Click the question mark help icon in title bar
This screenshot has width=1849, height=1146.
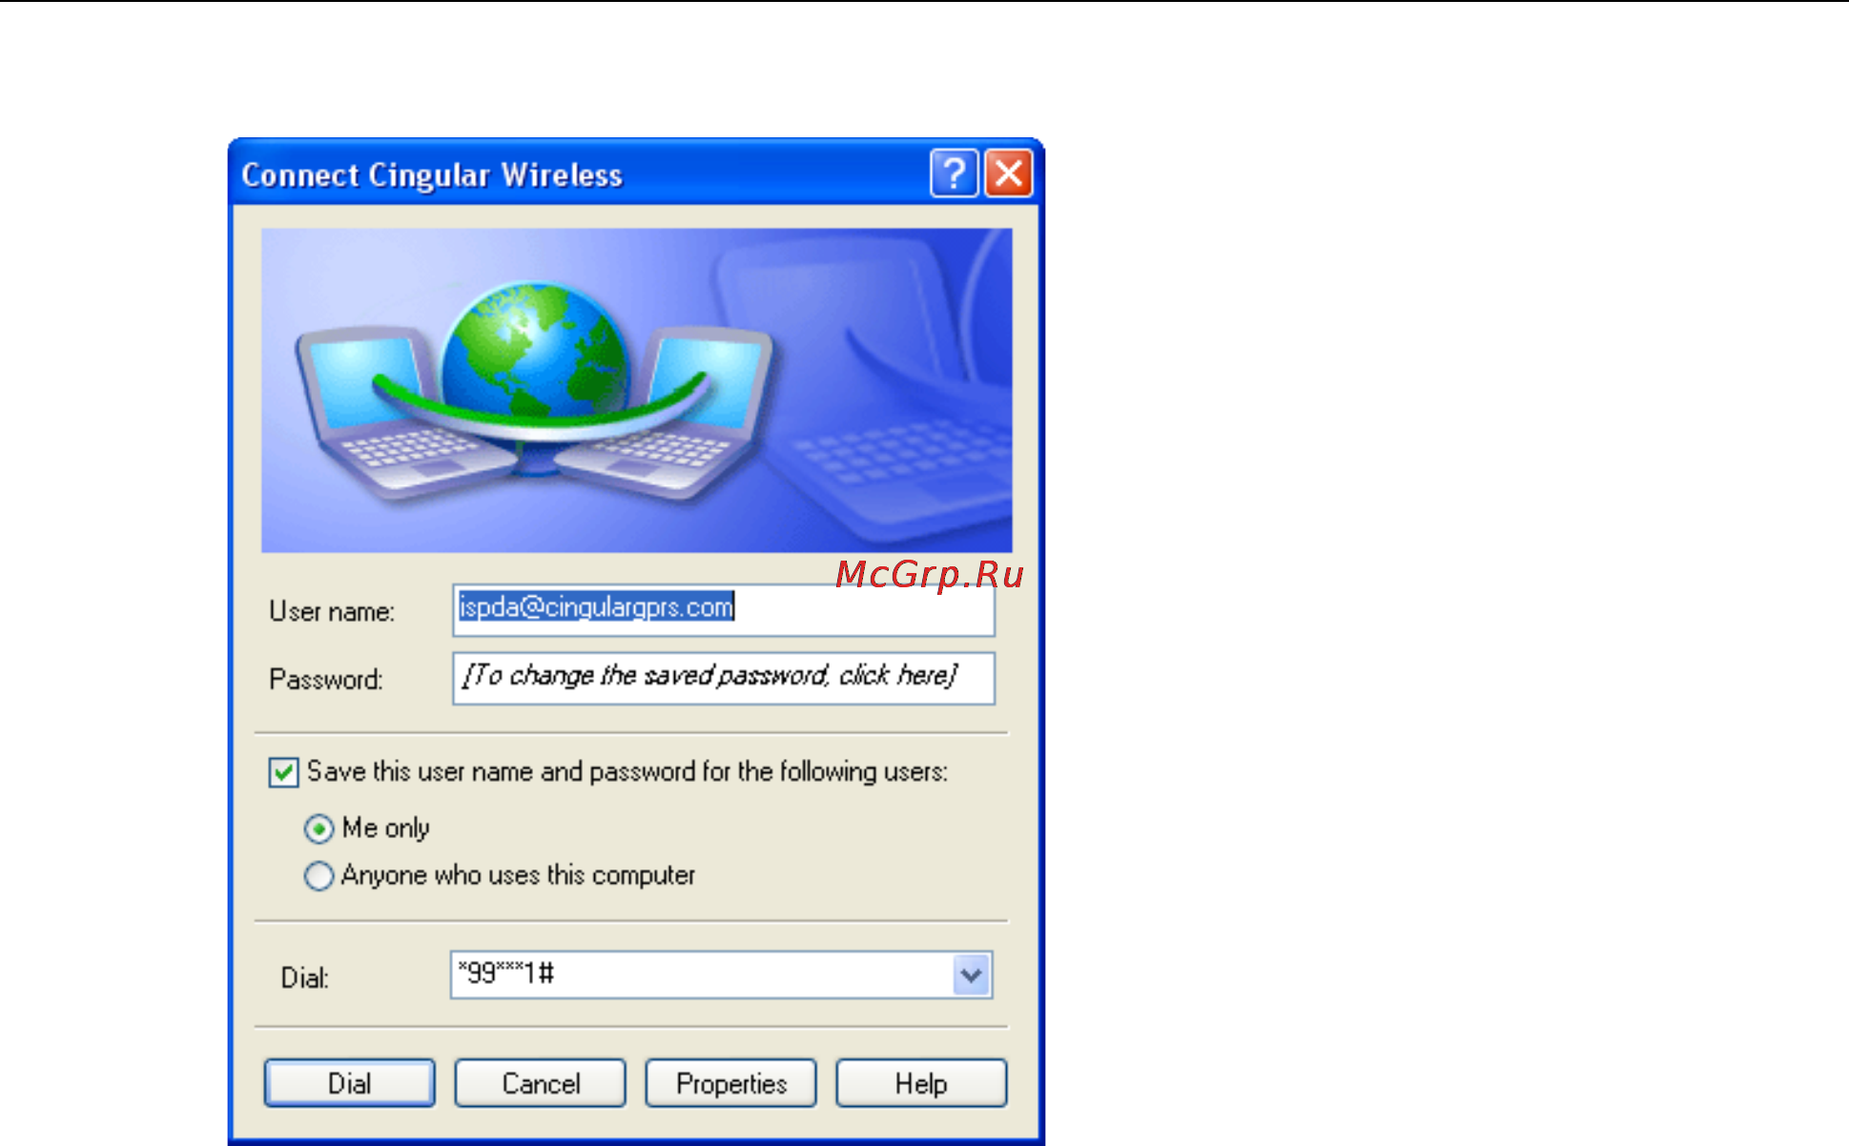[x=954, y=174]
